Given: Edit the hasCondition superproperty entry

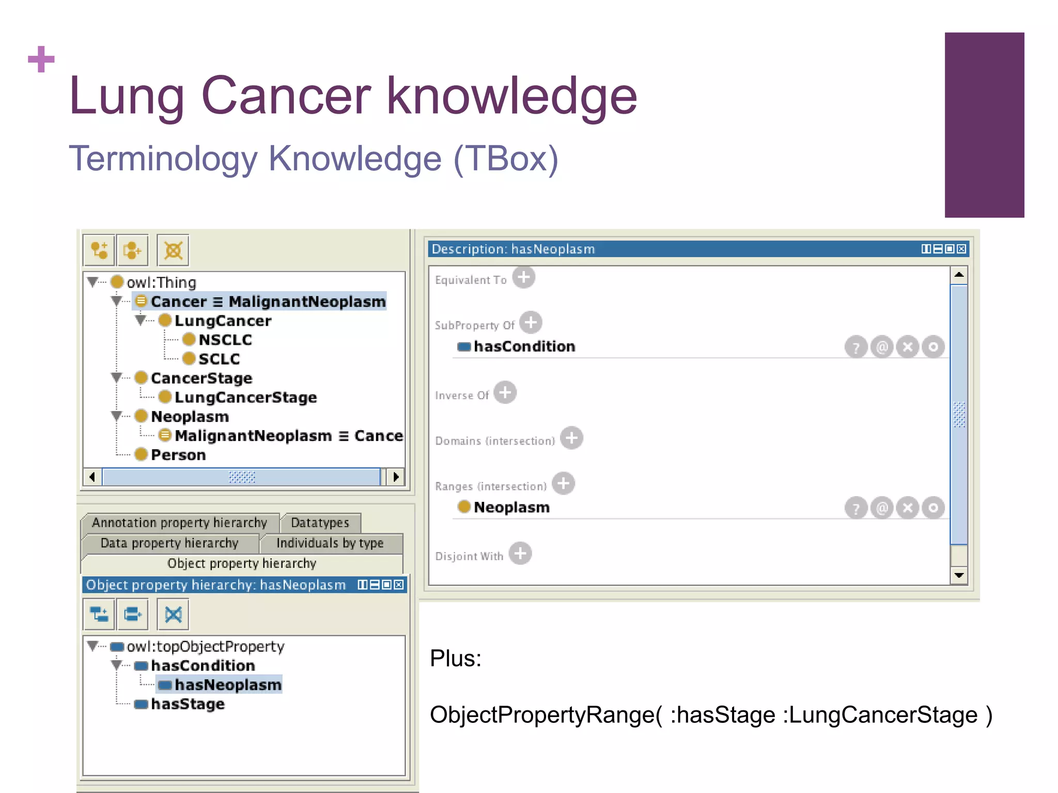Looking at the screenshot, I should point(933,347).
